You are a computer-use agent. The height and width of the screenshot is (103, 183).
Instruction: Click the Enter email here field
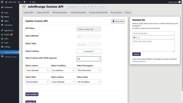(154, 33)
